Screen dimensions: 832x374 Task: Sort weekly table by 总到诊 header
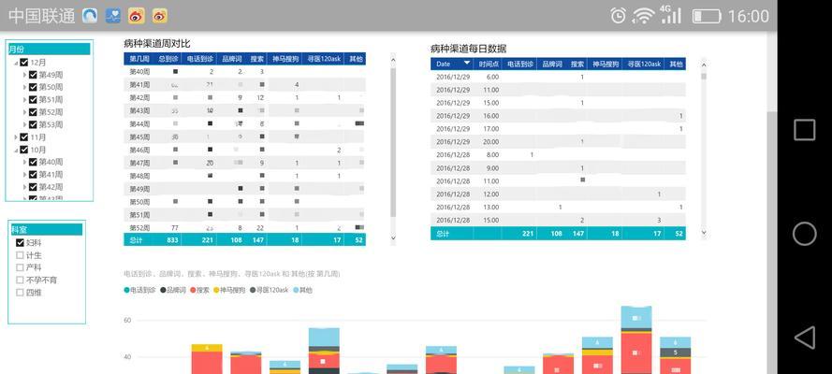click(168, 59)
